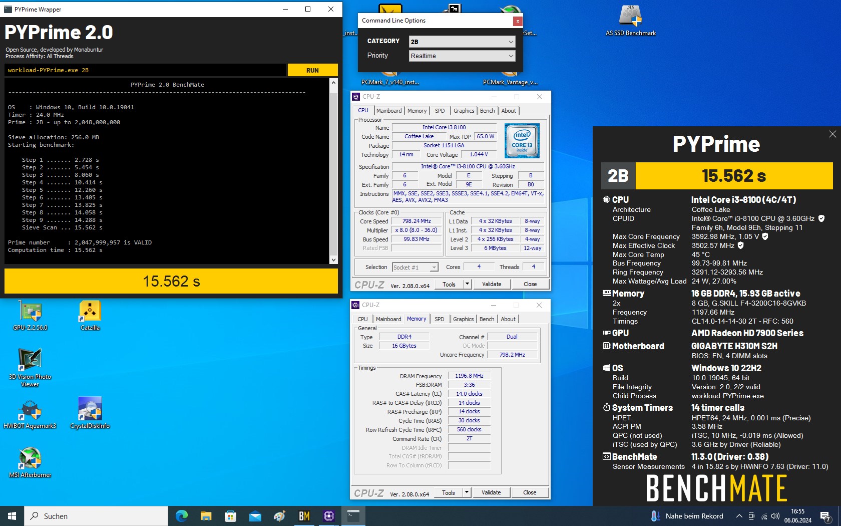Viewport: 841px width, 526px height.
Task: Close the BenchMate result overlay
Action: 832,134
